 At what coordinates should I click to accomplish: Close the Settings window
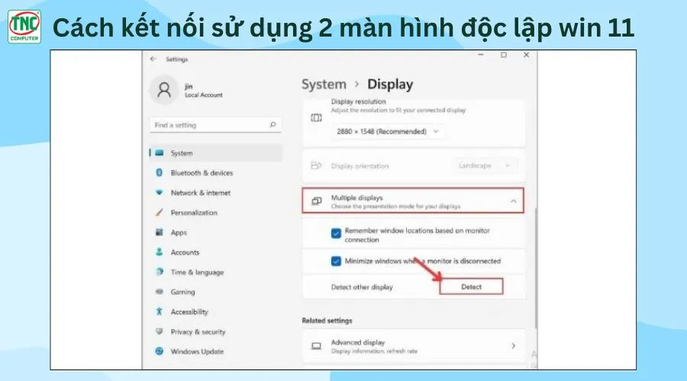526,55
